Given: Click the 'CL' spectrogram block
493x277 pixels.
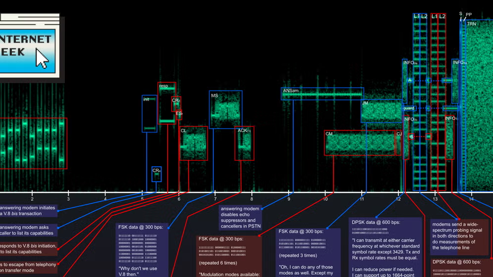Looking at the screenshot, I should (x=193, y=143).
